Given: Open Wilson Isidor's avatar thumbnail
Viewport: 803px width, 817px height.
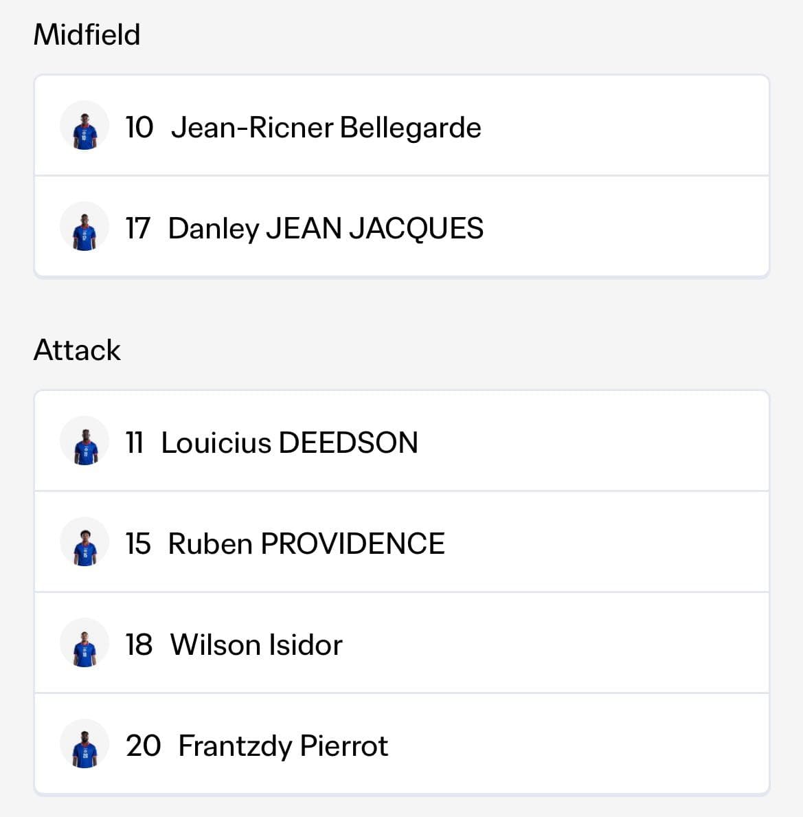Looking at the screenshot, I should point(84,643).
